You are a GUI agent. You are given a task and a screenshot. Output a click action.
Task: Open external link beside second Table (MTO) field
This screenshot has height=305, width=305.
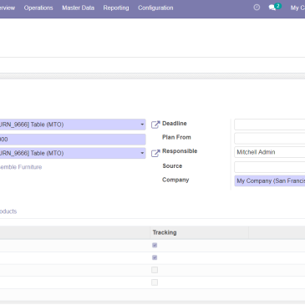click(x=155, y=153)
